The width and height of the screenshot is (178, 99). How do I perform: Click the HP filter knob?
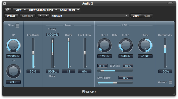(x=13, y=71)
